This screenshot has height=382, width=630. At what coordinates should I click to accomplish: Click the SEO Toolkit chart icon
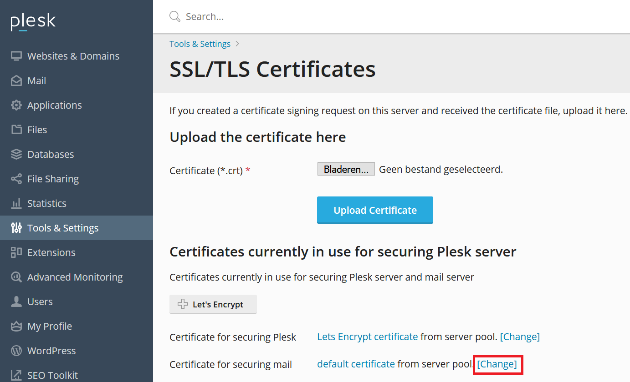coord(16,375)
